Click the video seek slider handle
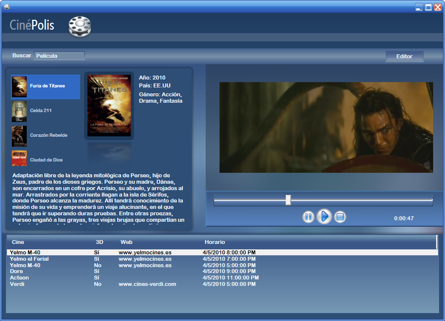The height and width of the screenshot is (321, 445). [x=288, y=200]
